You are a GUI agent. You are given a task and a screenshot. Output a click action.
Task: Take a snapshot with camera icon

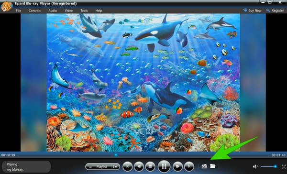coord(204,166)
